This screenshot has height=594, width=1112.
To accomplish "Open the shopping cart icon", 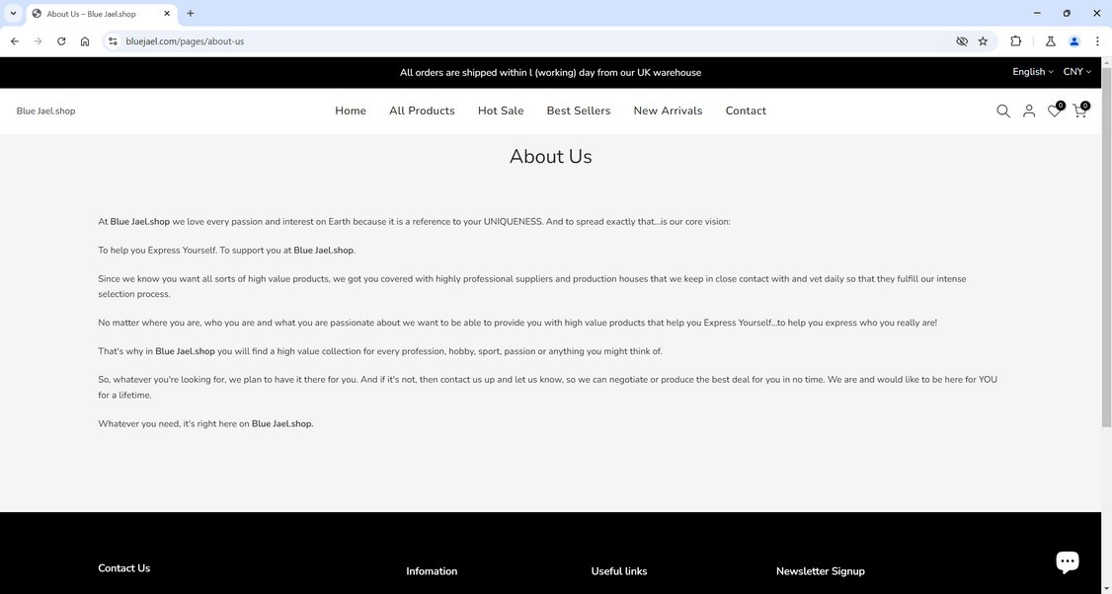I will click(1080, 110).
